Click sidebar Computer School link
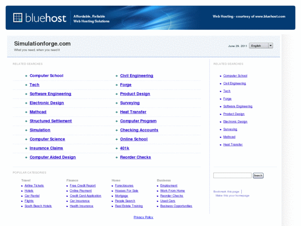The width and height of the screenshot is (301, 226). pos(235,76)
